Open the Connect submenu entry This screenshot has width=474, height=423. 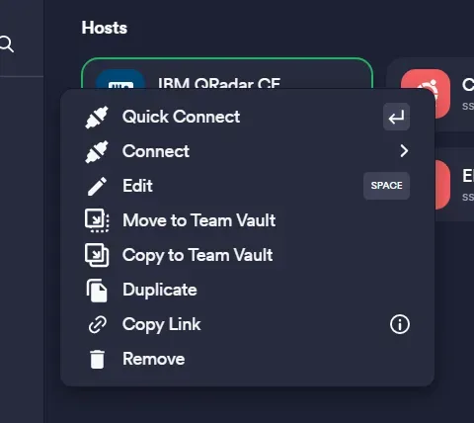[x=247, y=151]
